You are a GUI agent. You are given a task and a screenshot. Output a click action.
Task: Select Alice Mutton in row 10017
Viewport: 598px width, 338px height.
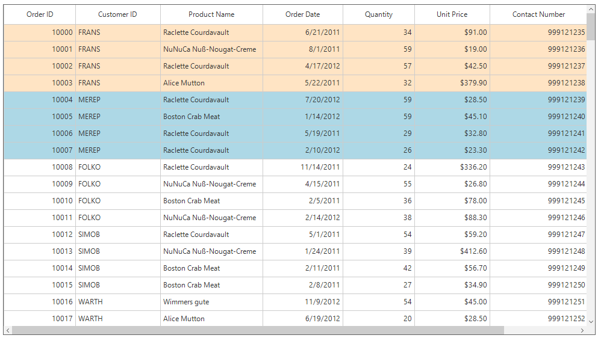(211, 319)
